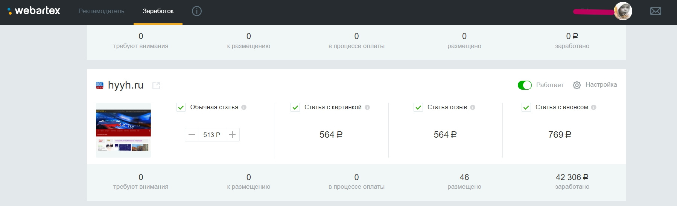Uncheck the Статья с анонсом checkbox

526,108
